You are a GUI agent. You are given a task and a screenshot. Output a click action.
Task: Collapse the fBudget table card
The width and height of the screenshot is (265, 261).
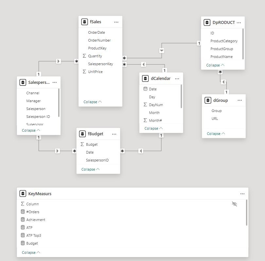point(91,169)
